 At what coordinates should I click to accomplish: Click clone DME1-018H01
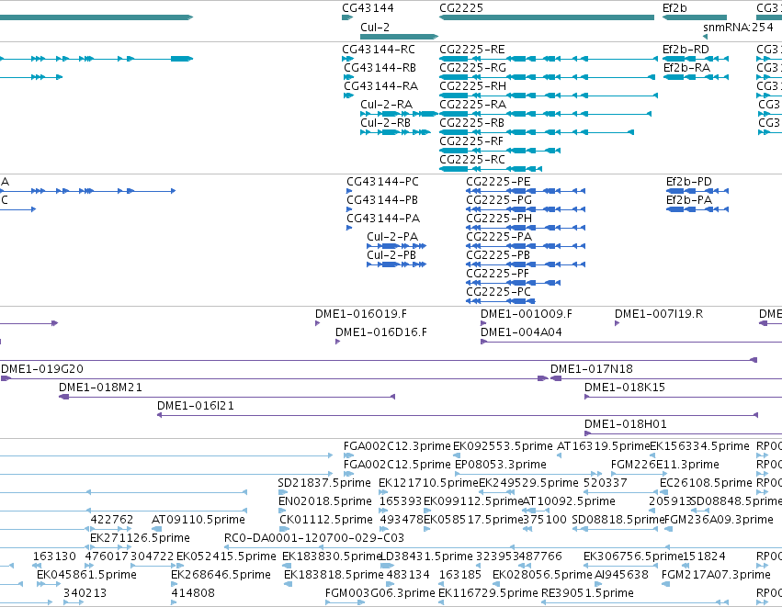point(625,425)
